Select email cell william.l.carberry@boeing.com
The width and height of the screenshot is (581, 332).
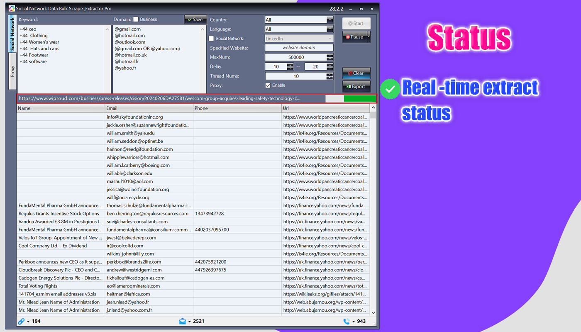[149, 165]
